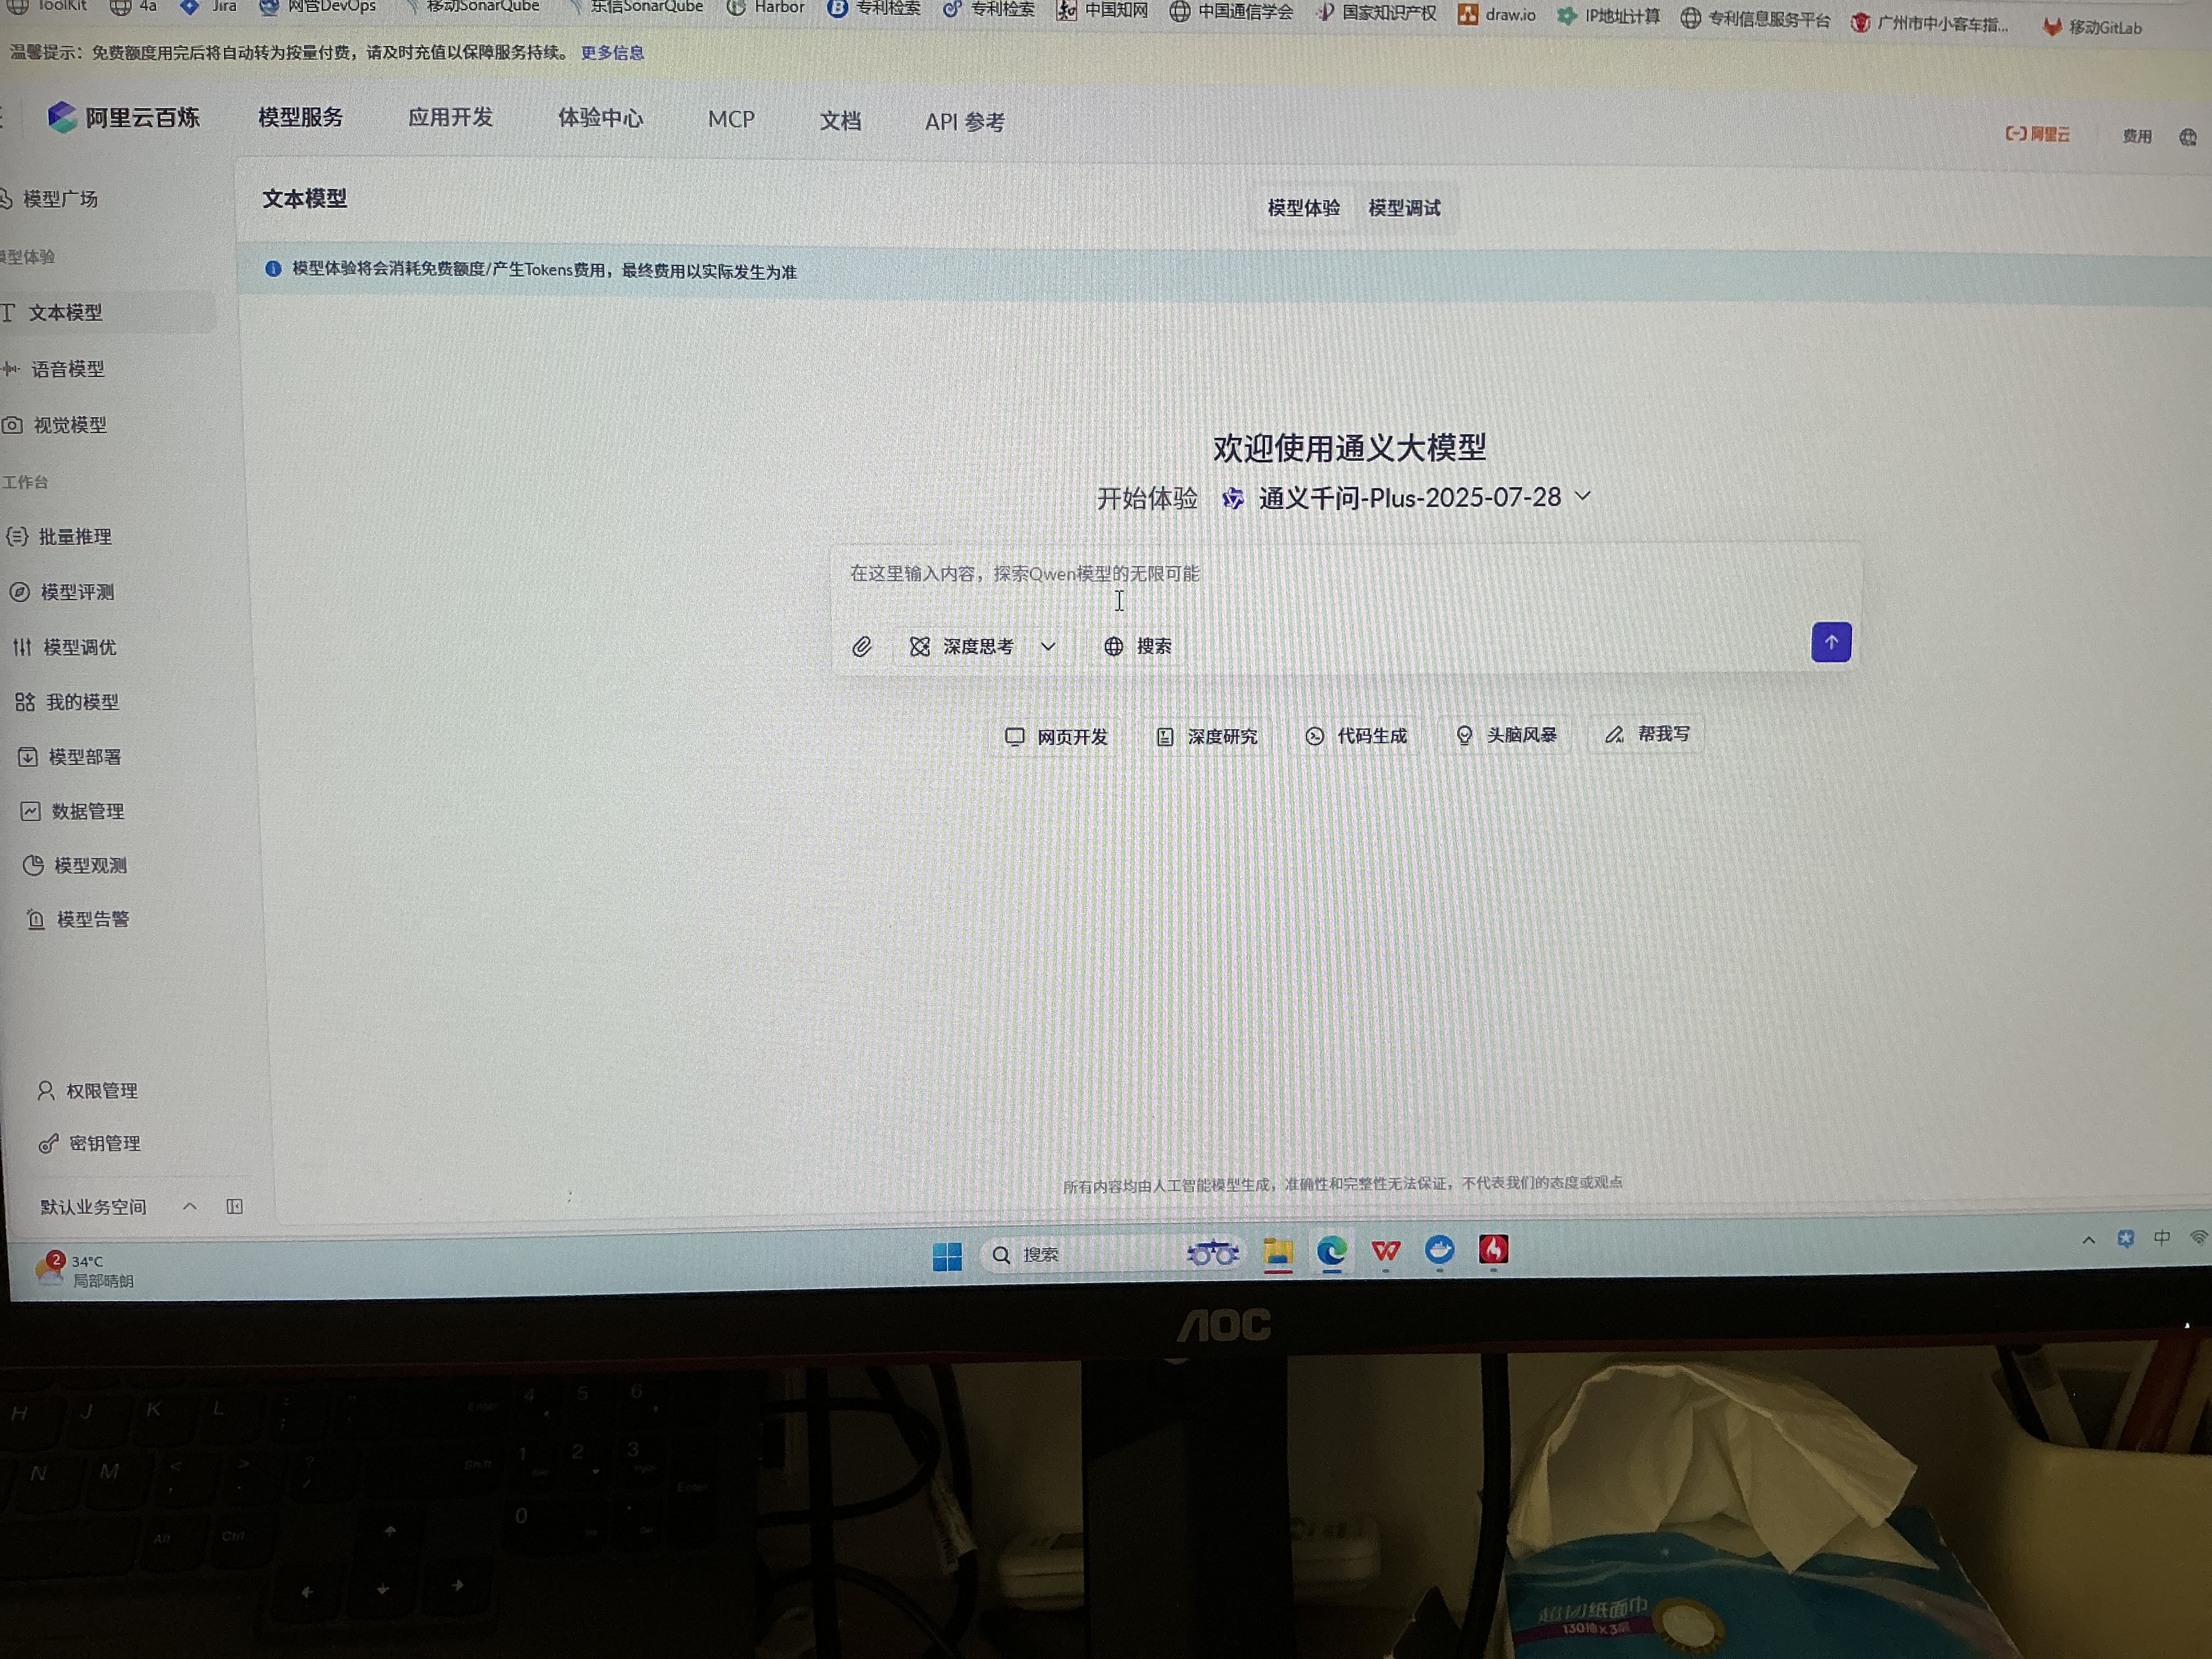
Task: Open MCP from the top navigation
Action: click(731, 119)
